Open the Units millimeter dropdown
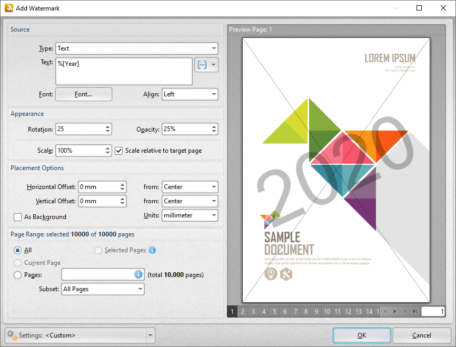Viewport: 456px width, 347px height. tap(190, 215)
